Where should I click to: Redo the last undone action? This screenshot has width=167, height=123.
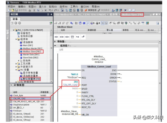[56, 10]
